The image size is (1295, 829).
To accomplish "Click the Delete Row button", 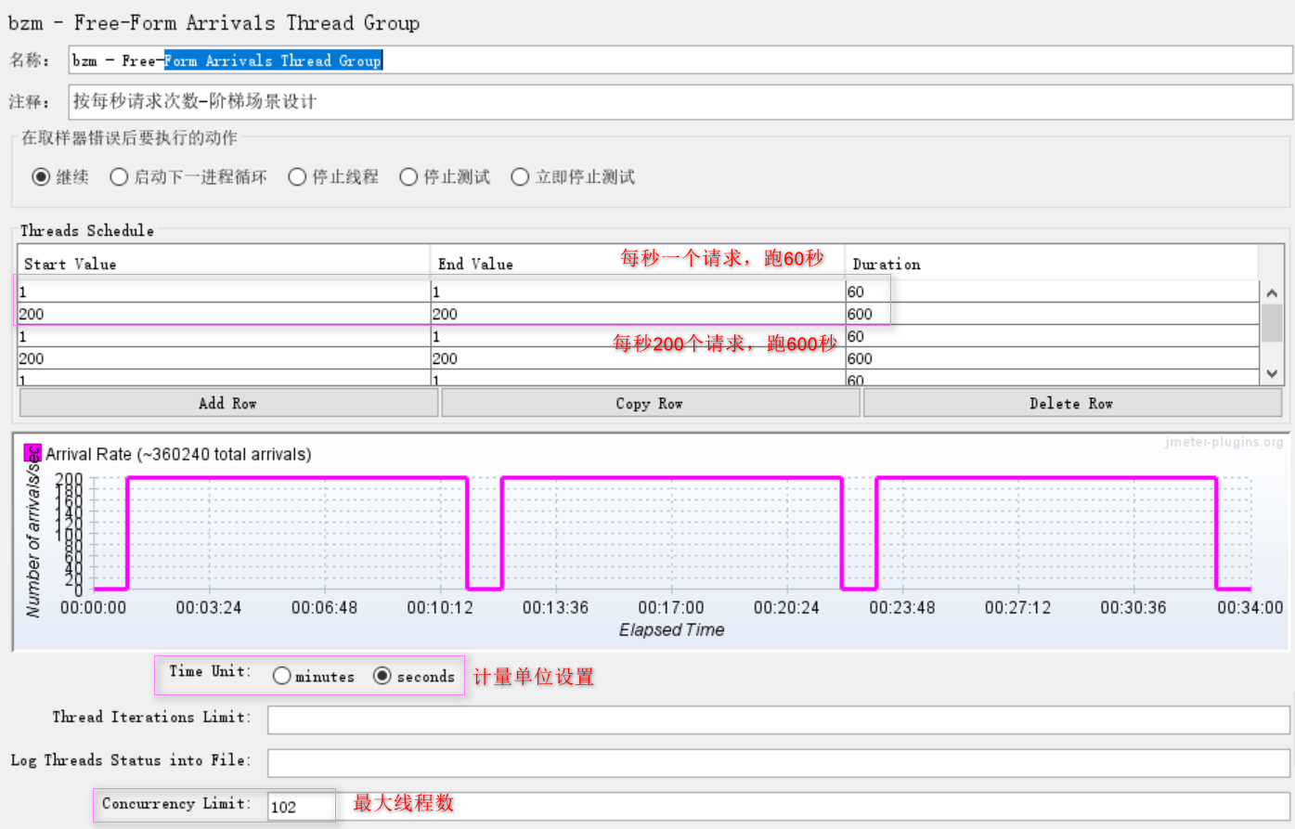I will [1072, 403].
